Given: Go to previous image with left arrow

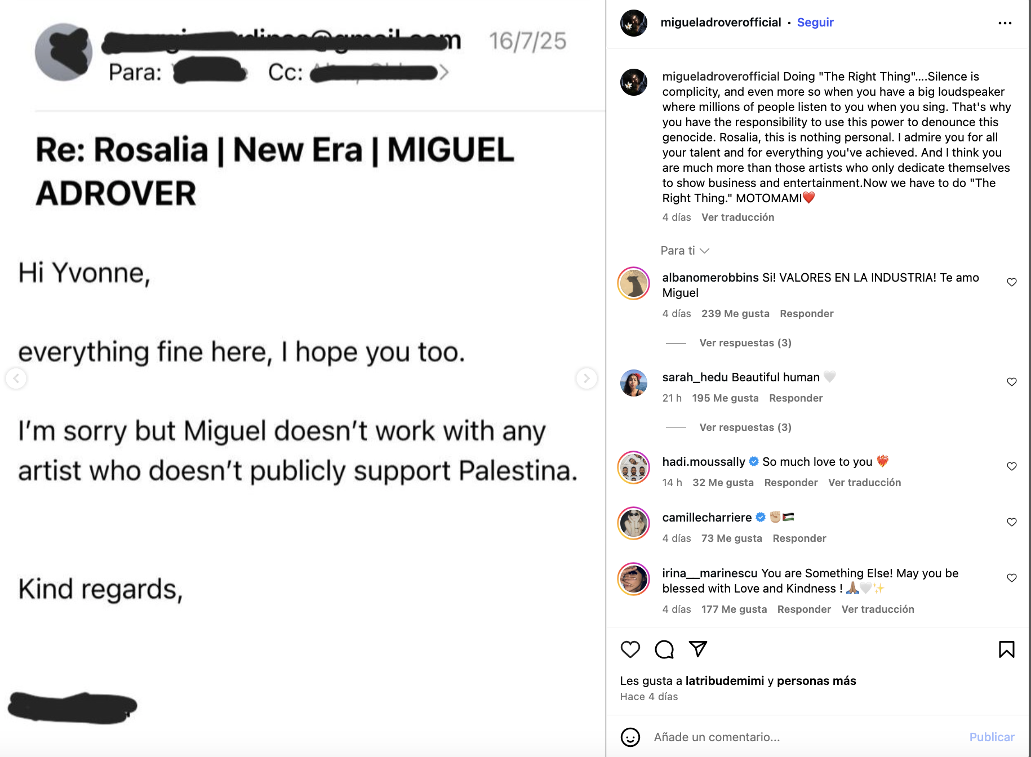Looking at the screenshot, I should coord(16,379).
